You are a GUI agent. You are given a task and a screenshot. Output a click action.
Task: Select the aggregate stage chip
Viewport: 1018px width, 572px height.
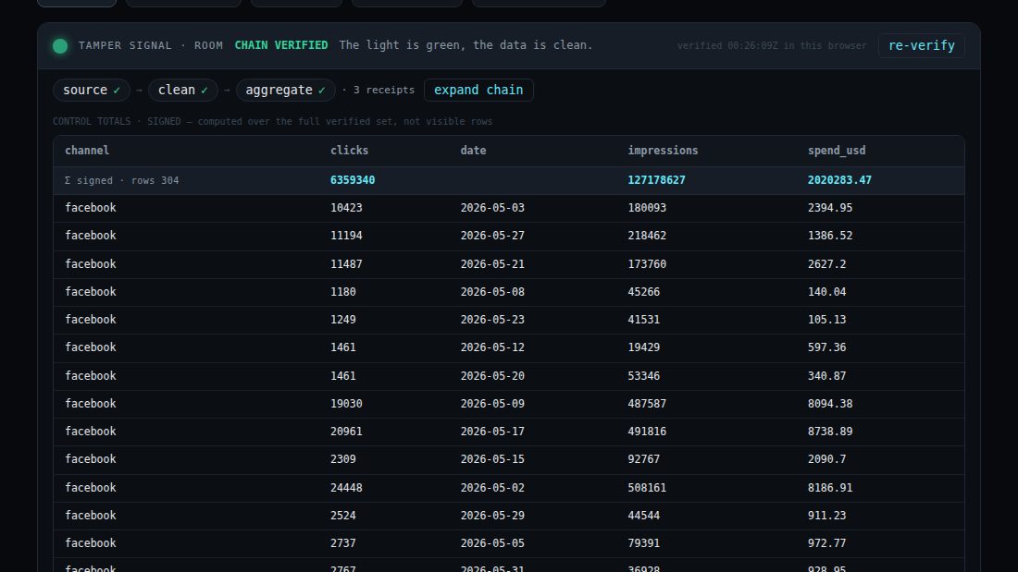pos(286,91)
